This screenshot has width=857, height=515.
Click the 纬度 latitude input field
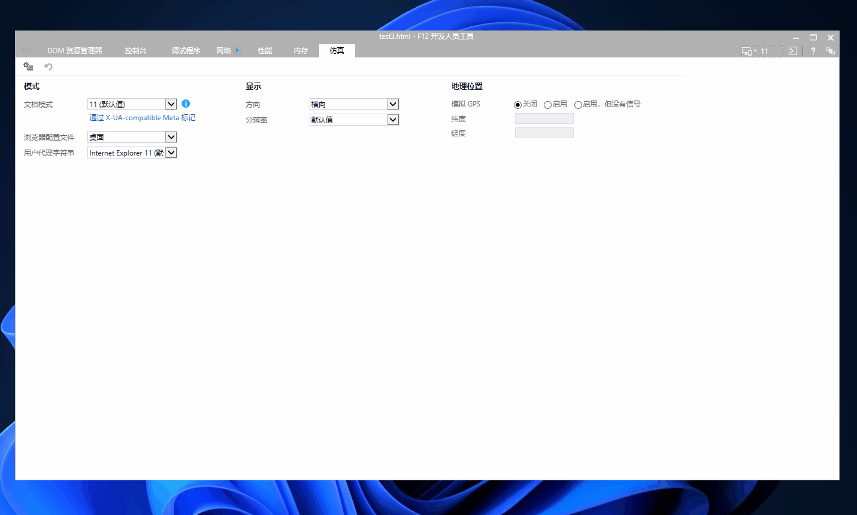[544, 118]
